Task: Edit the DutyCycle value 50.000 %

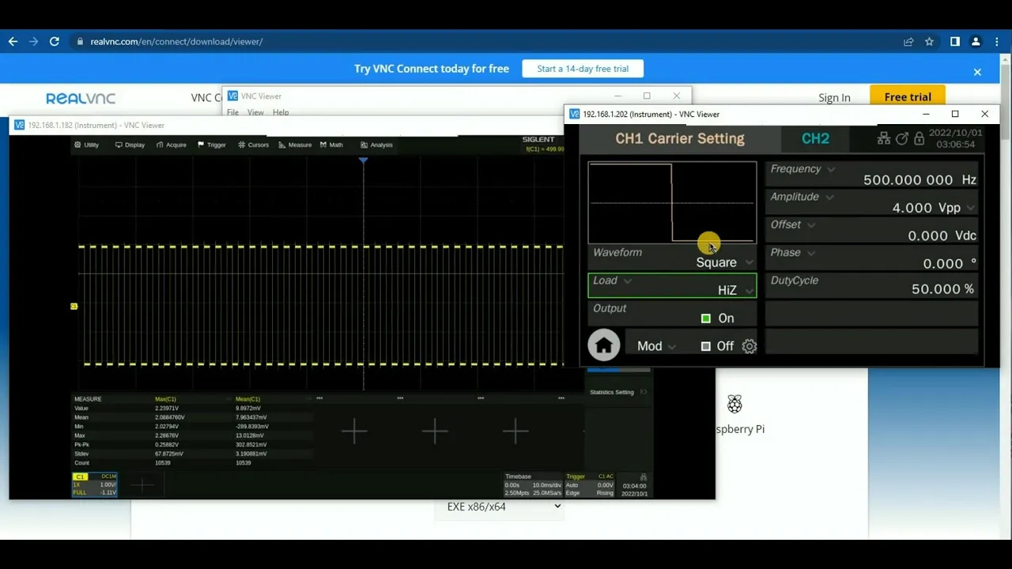Action: click(x=942, y=289)
